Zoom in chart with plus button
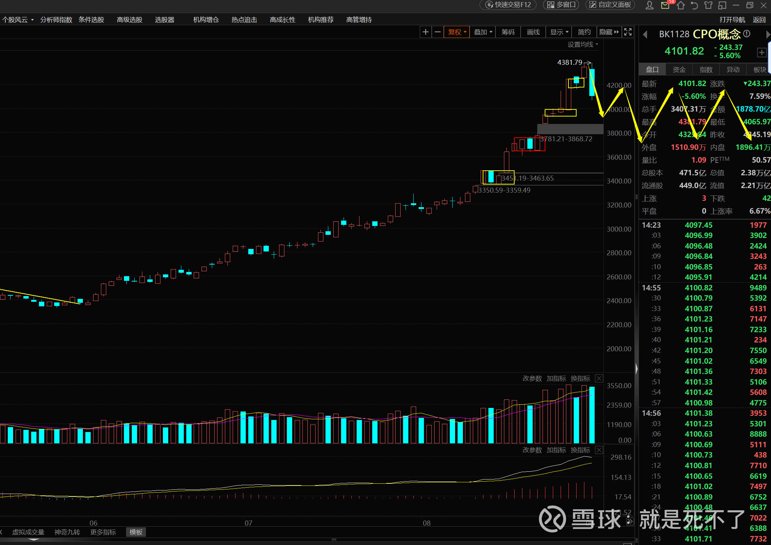 tap(425, 32)
